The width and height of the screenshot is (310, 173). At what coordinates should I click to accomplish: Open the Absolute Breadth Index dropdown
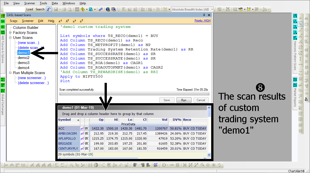tap(212, 10)
